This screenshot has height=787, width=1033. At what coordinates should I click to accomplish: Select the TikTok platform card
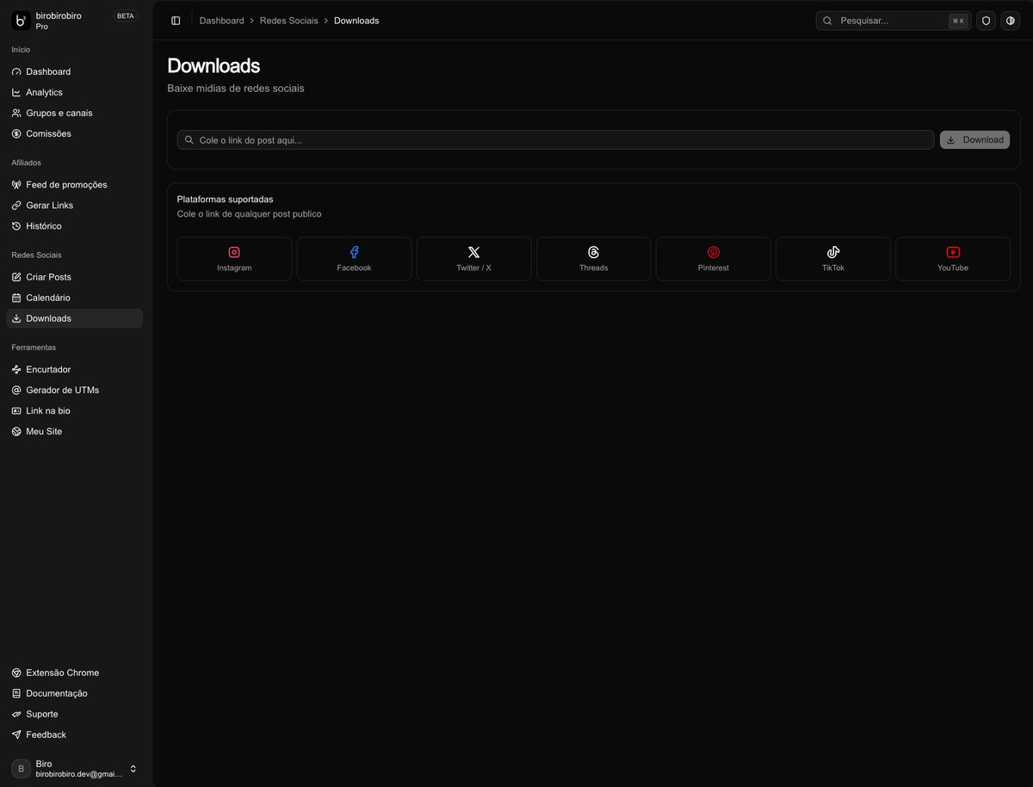[832, 259]
